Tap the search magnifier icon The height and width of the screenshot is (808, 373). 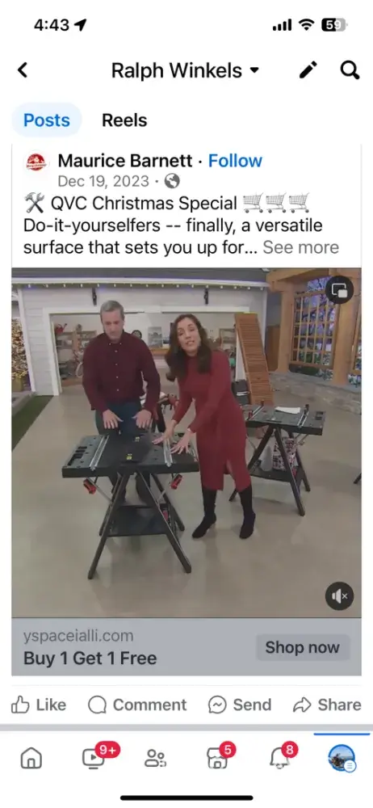350,69
